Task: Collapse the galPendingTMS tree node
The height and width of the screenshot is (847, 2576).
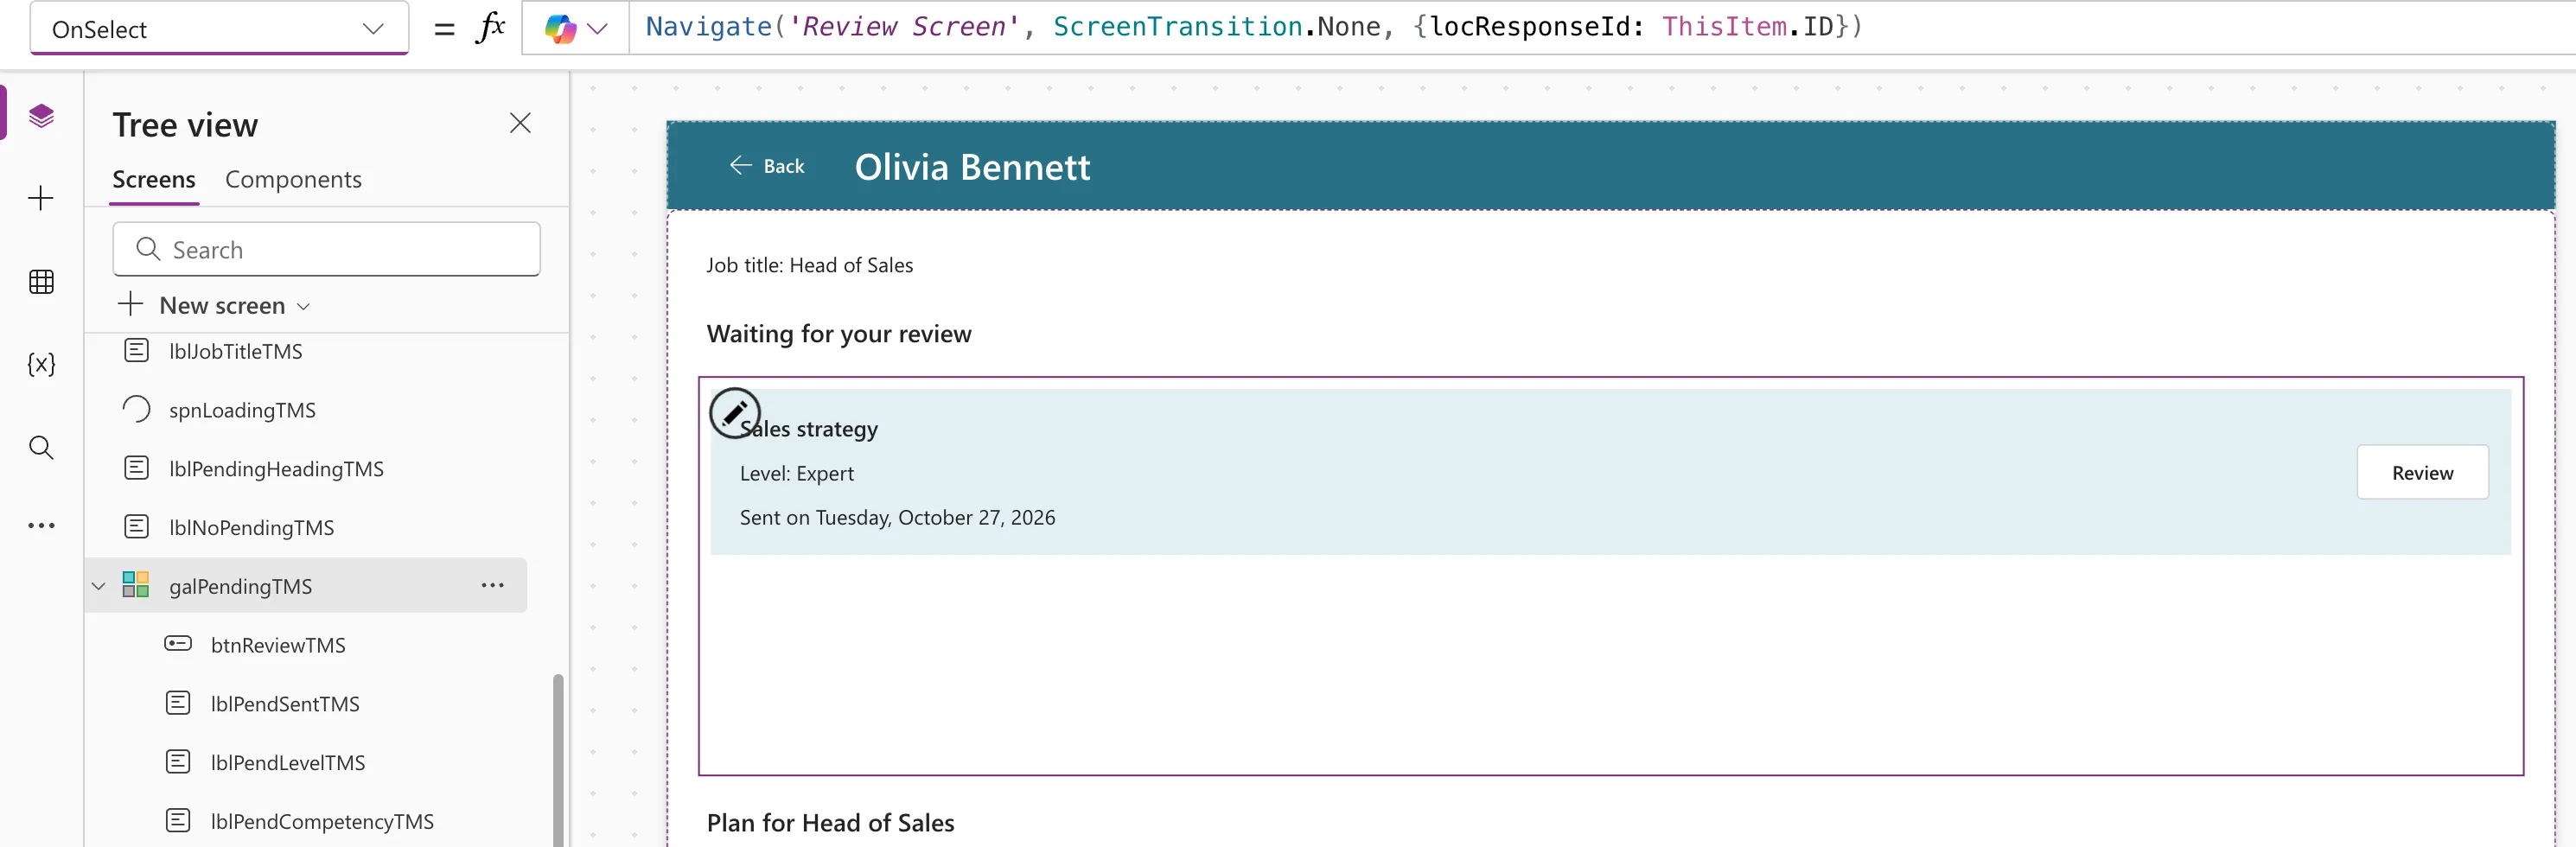Action: (x=99, y=586)
